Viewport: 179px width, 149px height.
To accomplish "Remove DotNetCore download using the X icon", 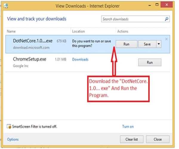I will point(166,39).
